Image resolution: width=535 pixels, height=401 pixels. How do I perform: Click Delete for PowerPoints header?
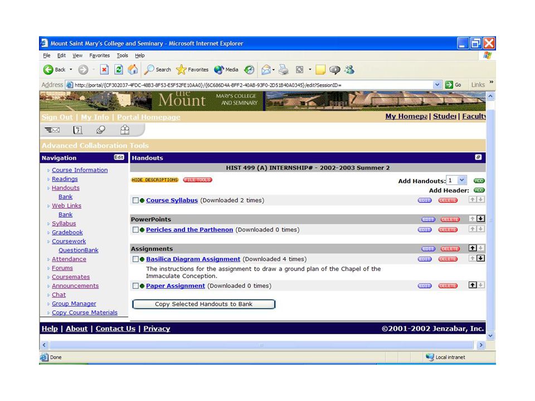point(450,219)
